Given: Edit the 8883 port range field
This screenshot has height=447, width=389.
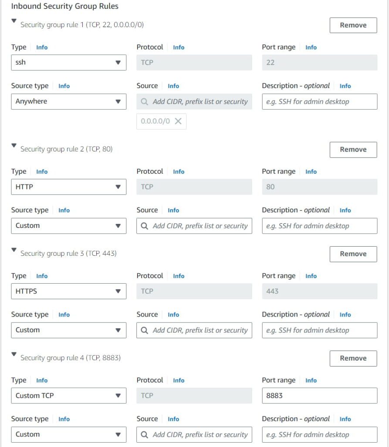Looking at the screenshot, I should pos(319,395).
